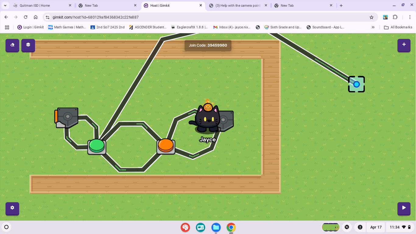Click the blue camera point device

click(x=356, y=84)
